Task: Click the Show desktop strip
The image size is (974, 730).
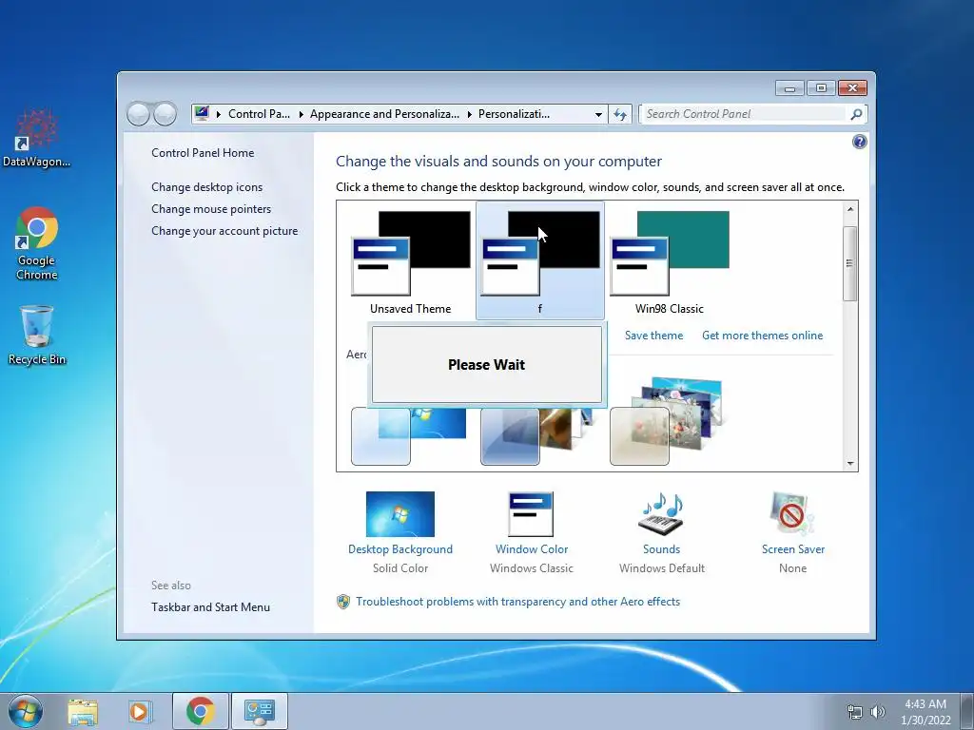Action: click(966, 711)
